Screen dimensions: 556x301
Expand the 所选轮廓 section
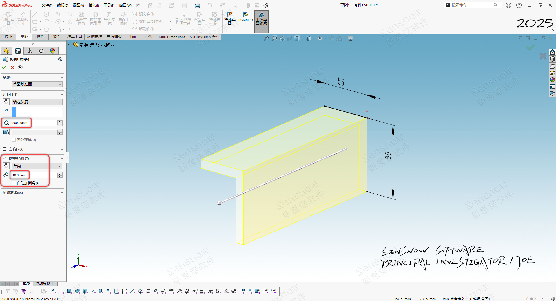62,192
